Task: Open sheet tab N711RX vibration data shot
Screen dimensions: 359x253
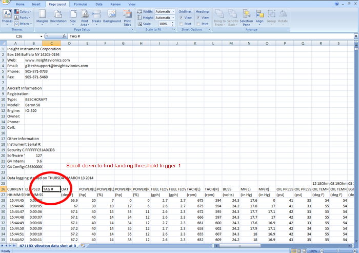Action: (x=48, y=246)
